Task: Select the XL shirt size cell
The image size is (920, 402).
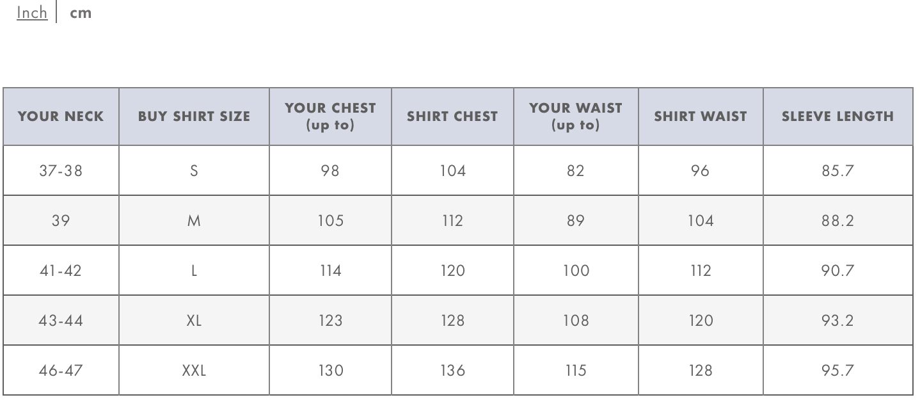Action: click(x=194, y=320)
